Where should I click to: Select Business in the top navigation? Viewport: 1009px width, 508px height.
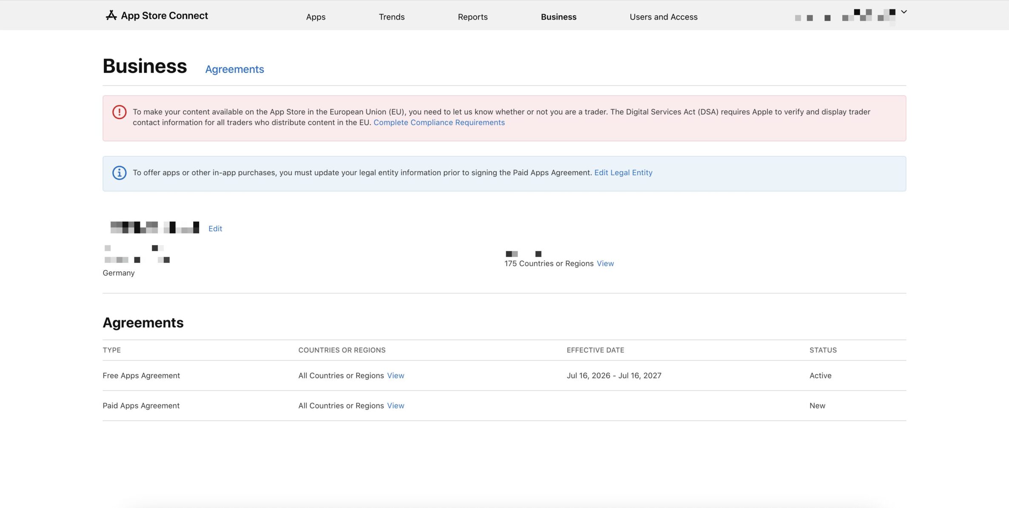tap(559, 17)
